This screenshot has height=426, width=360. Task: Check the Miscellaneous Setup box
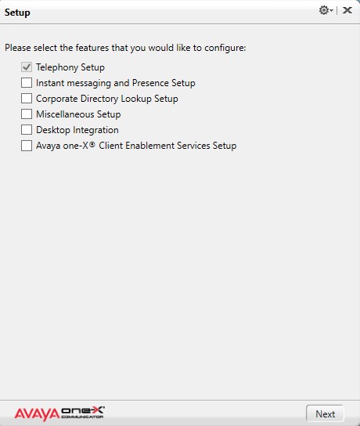(x=27, y=114)
